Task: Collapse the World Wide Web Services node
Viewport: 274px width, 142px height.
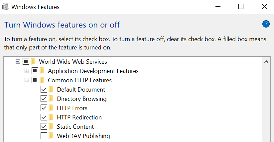Action: click(x=18, y=61)
